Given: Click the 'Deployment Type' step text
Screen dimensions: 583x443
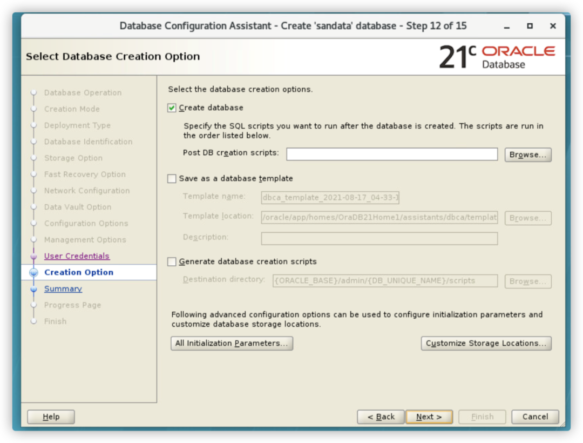Looking at the screenshot, I should pyautogui.click(x=77, y=125).
